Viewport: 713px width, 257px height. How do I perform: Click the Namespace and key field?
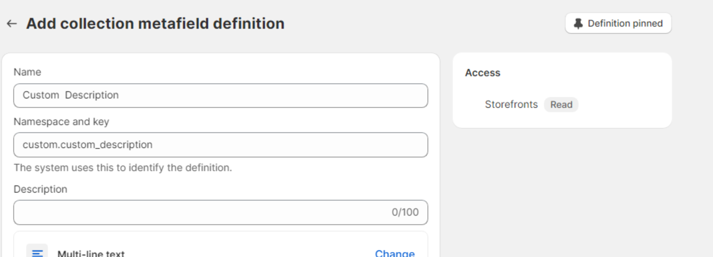tap(221, 145)
